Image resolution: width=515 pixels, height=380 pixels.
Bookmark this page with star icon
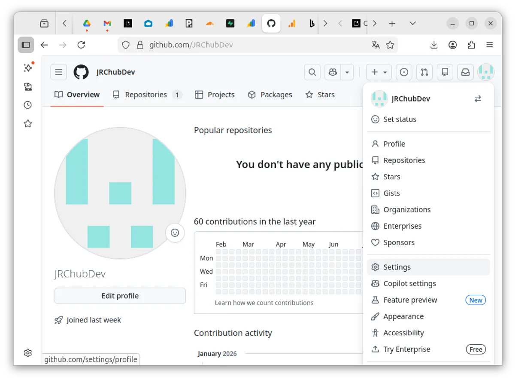(x=390, y=45)
